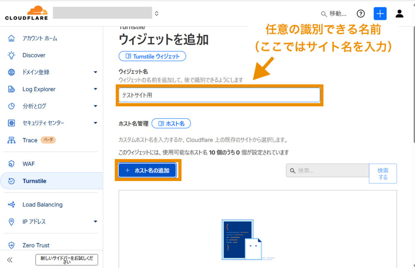
Task: Open the user profile icon
Action: tap(399, 14)
